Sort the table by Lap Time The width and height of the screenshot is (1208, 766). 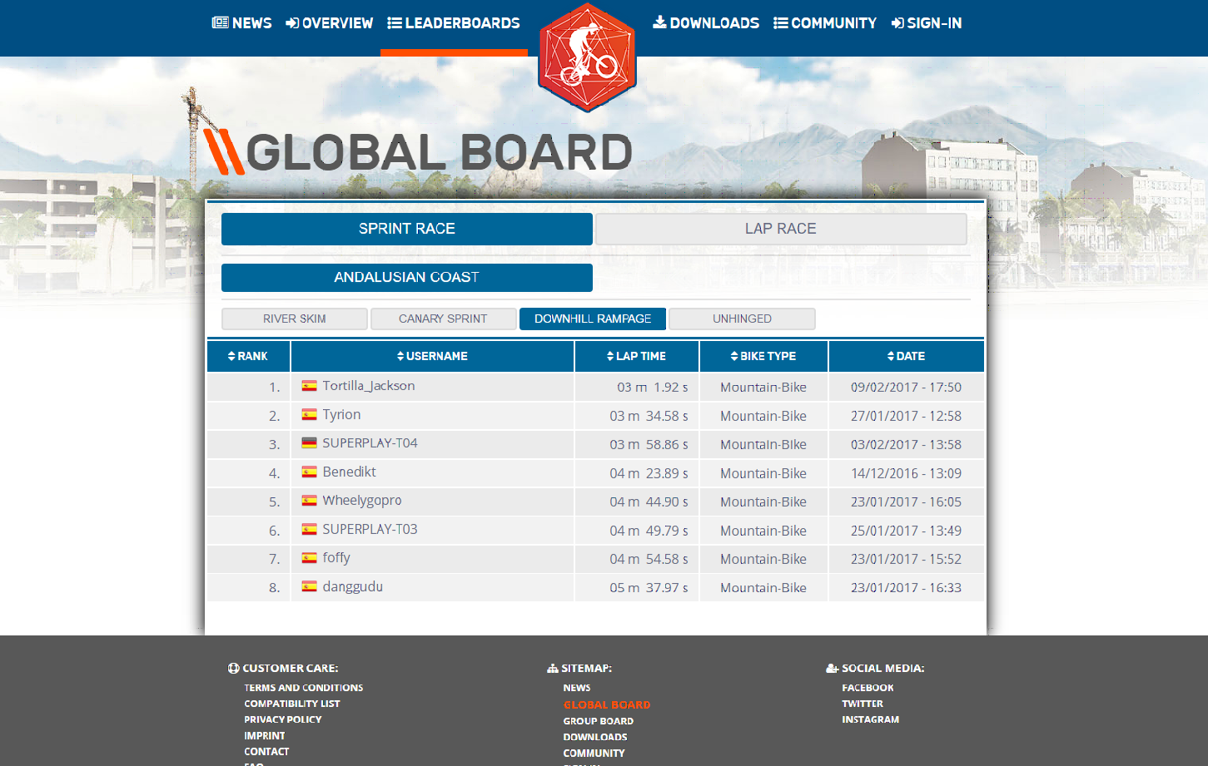point(636,356)
